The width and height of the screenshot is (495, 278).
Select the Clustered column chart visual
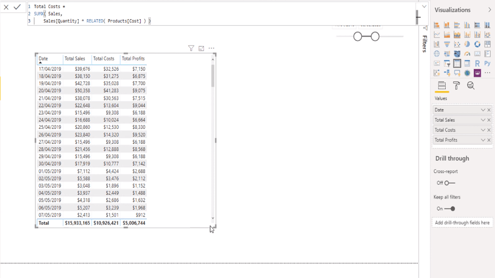click(467, 25)
